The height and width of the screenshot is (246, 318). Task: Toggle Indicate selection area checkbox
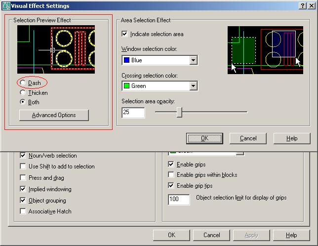[124, 34]
